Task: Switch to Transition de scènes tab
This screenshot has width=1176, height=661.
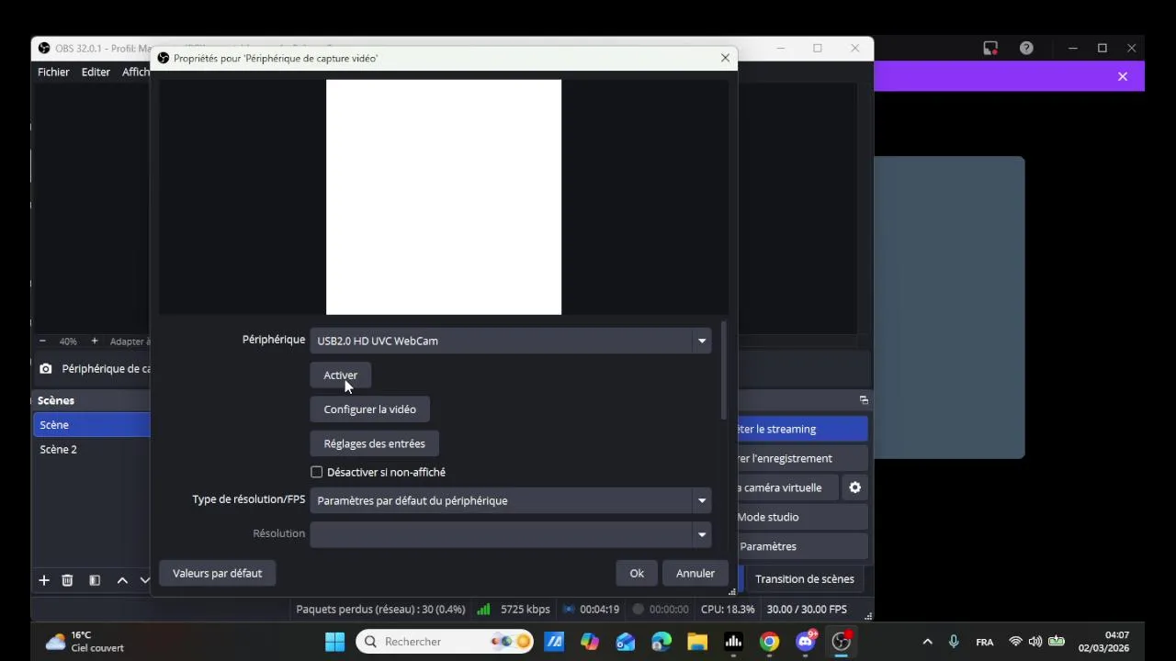Action: pos(804,579)
